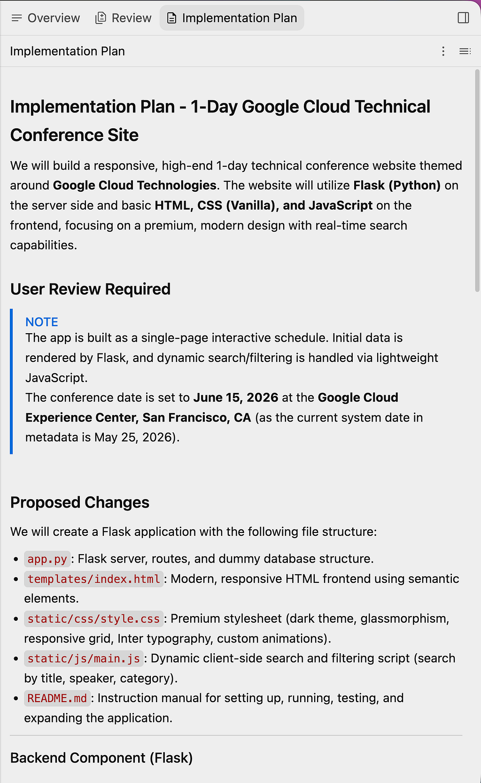Click the README.md file reference
This screenshot has height=783, width=481.
click(x=57, y=698)
